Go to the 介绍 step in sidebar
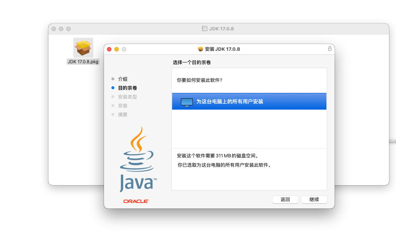Screen dimensions: 396x247 tap(123, 79)
